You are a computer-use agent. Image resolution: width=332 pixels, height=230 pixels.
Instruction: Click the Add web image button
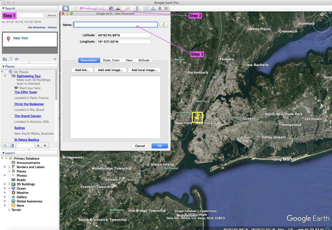point(110,70)
